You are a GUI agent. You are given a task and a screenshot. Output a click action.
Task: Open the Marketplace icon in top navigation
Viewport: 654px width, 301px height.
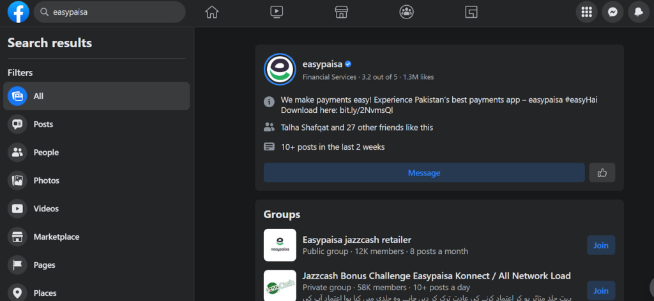[342, 12]
